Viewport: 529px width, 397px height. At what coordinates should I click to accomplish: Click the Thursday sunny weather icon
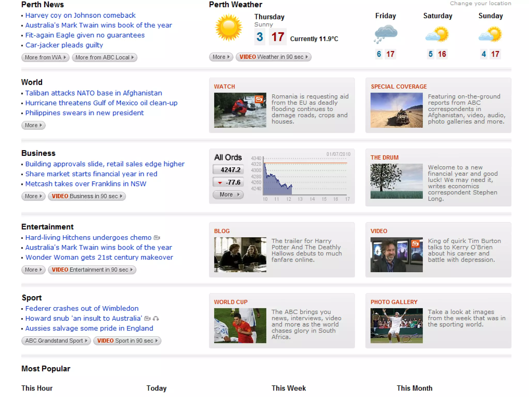tap(228, 28)
